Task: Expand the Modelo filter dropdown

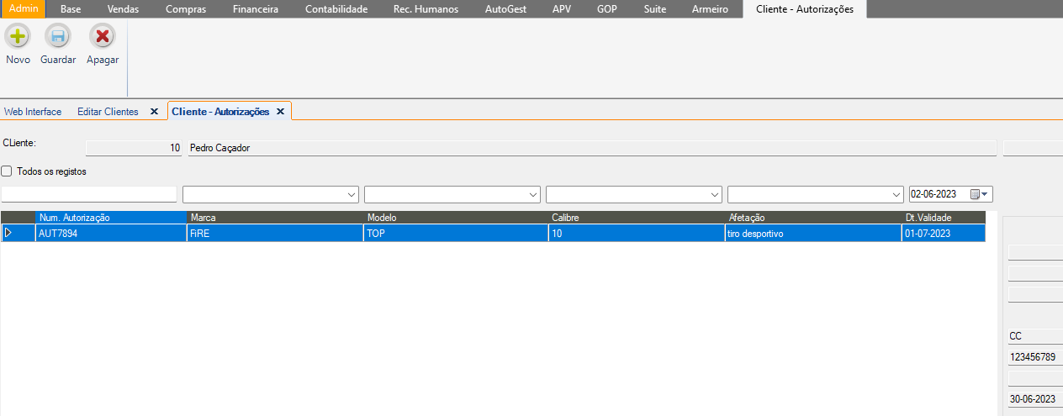Action: tap(533, 194)
